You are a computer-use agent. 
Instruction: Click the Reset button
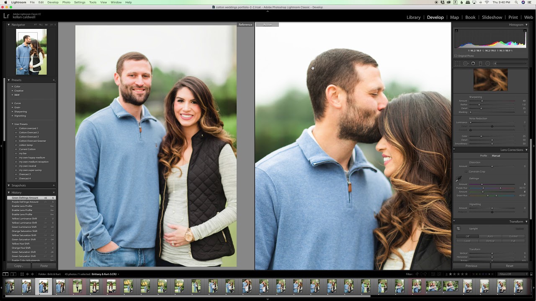tap(510, 266)
